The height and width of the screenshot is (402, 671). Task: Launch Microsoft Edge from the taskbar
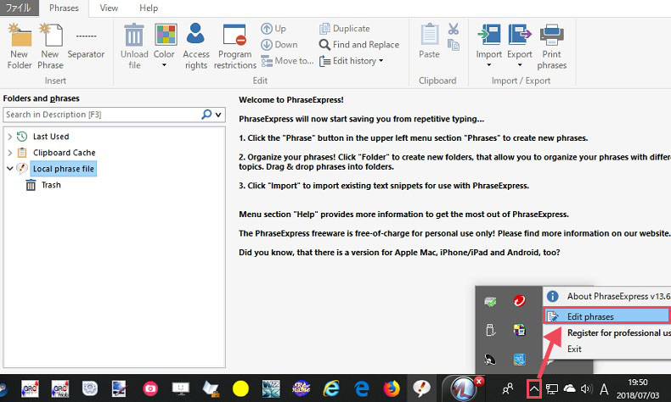(362, 388)
